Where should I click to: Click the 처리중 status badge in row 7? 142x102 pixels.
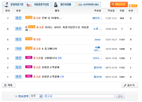(29, 18)
